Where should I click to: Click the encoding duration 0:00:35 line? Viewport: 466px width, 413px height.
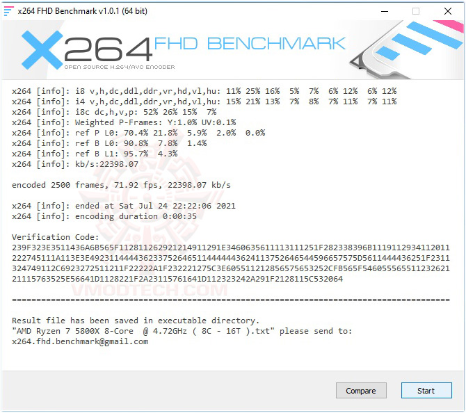coord(104,216)
